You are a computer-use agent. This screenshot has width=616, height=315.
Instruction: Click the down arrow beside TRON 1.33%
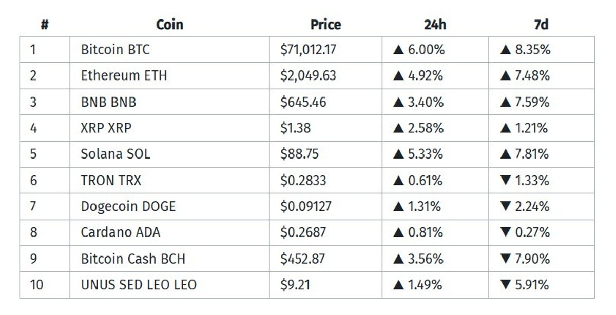click(506, 181)
